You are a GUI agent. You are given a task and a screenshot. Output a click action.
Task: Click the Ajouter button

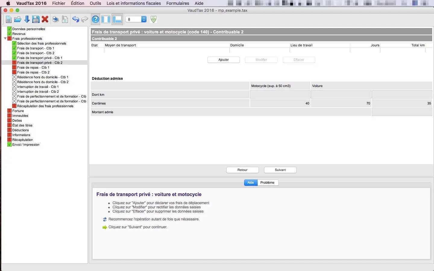[x=224, y=60]
